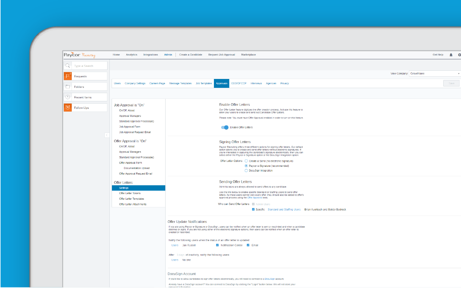This screenshot has height=288, width=461.
Task: Toggle the Email notification checkbox
Action: (x=248, y=245)
